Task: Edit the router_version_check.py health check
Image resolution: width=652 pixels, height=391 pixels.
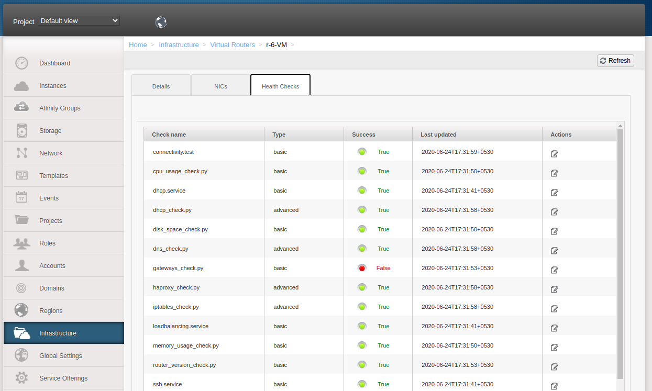Action: 555,366
